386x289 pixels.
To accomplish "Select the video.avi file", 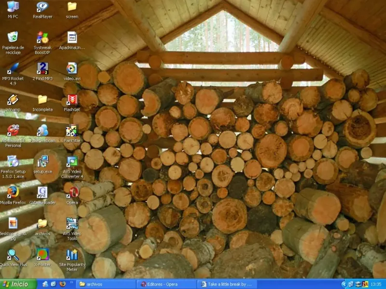I will click(72, 71).
